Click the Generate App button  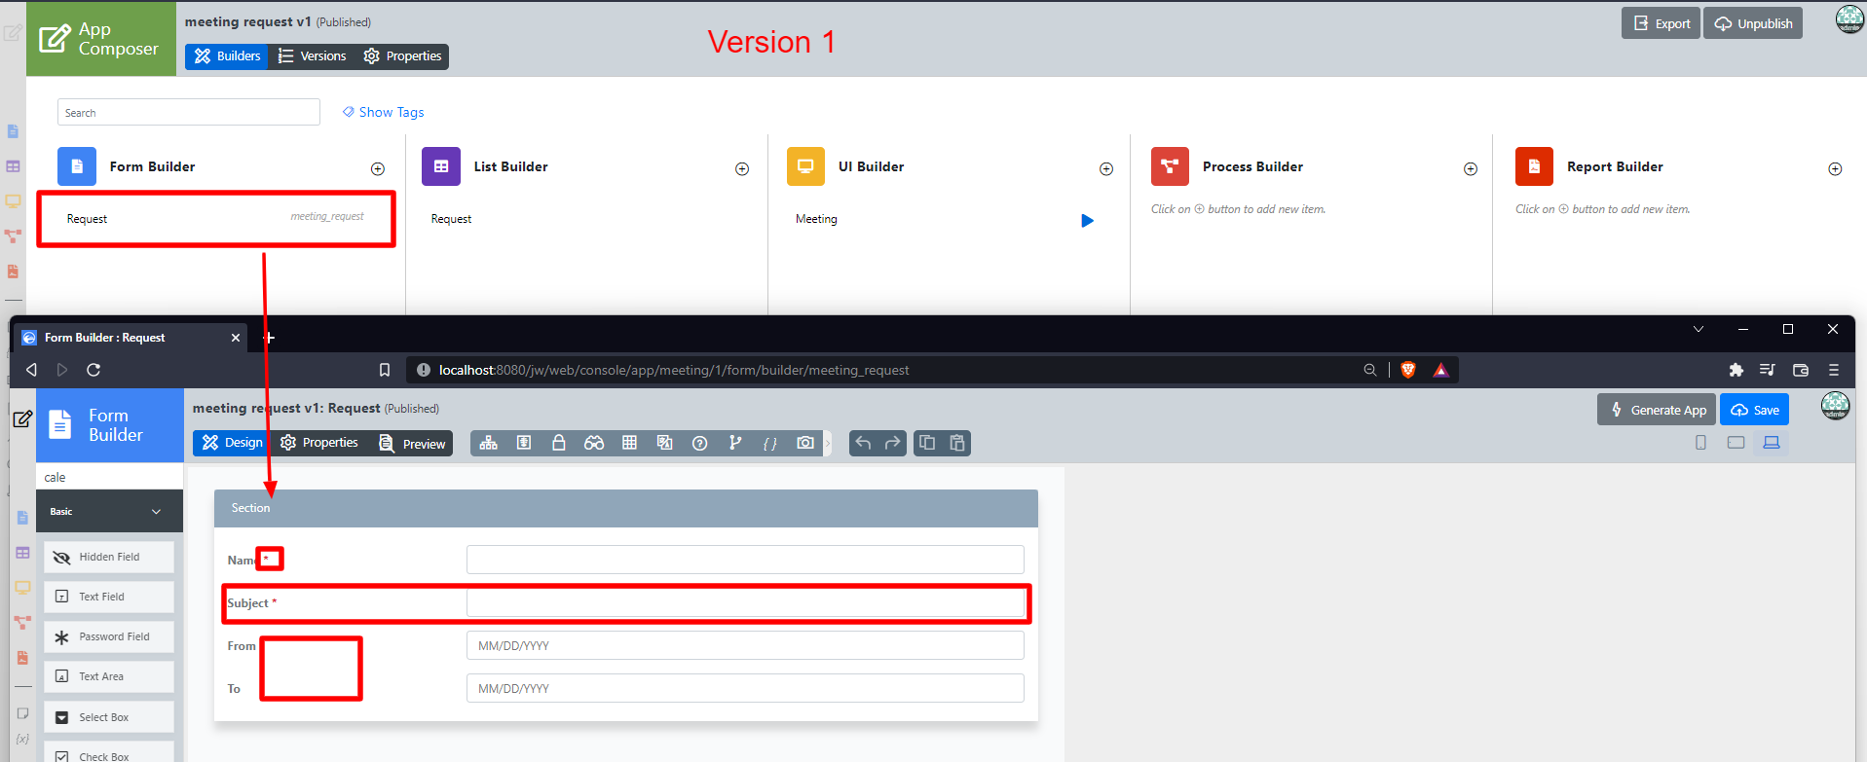[1657, 410]
